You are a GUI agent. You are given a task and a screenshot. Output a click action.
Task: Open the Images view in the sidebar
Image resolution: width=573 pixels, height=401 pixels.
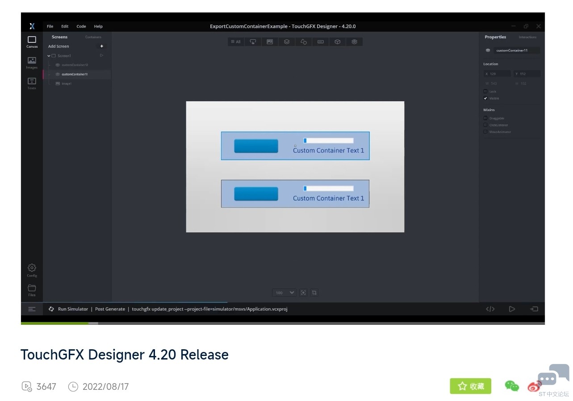coord(32,63)
